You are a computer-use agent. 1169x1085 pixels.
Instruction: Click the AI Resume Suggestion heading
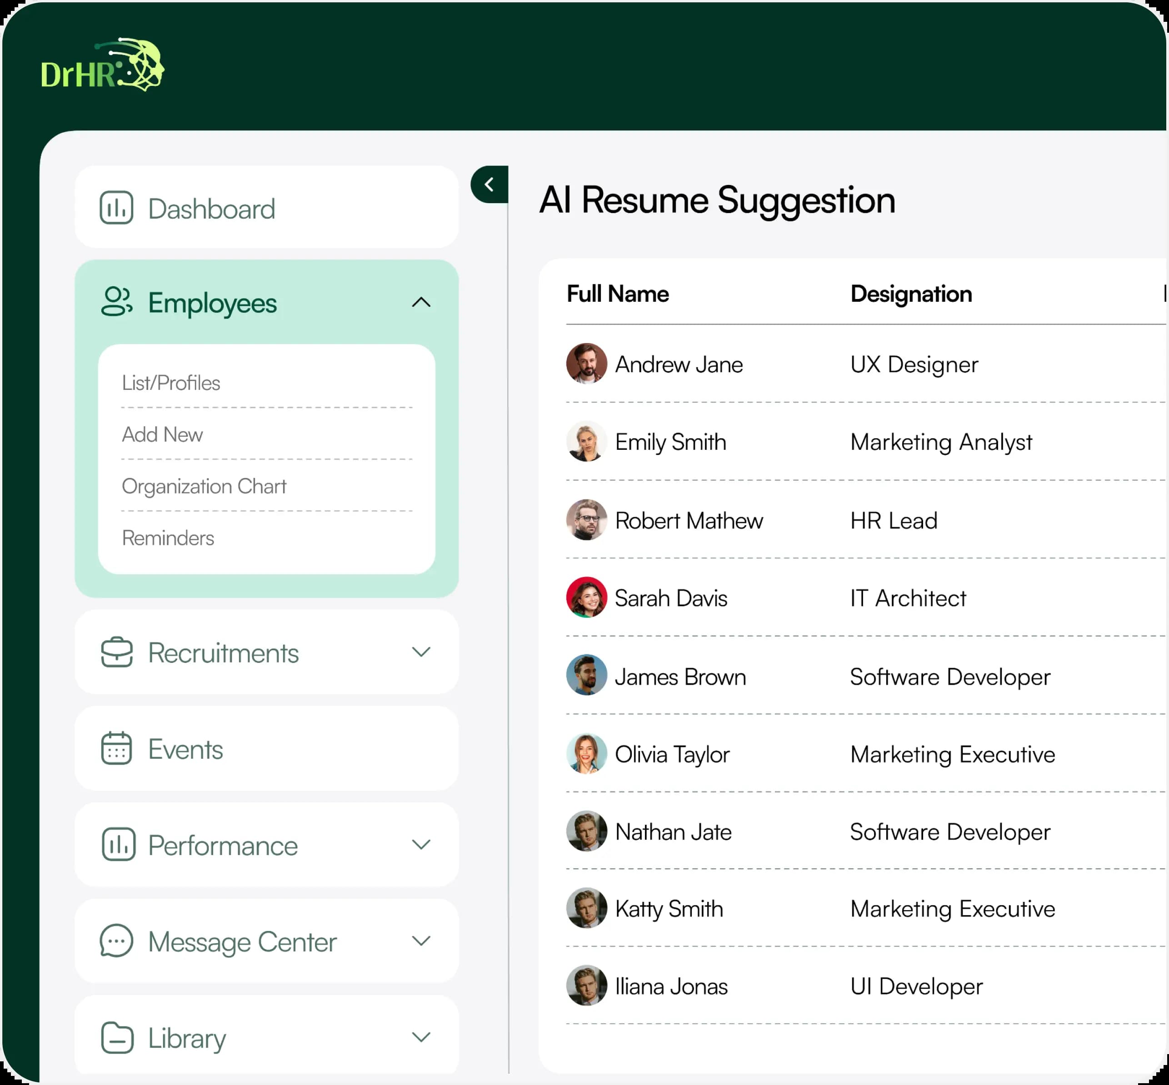pos(717,201)
